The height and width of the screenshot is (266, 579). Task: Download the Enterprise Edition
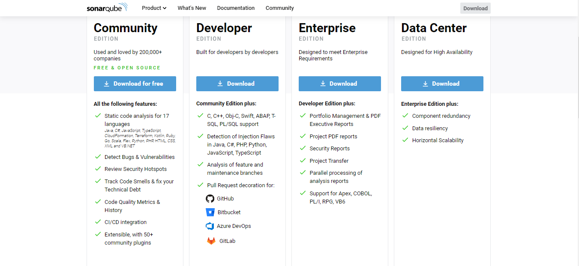(340, 84)
